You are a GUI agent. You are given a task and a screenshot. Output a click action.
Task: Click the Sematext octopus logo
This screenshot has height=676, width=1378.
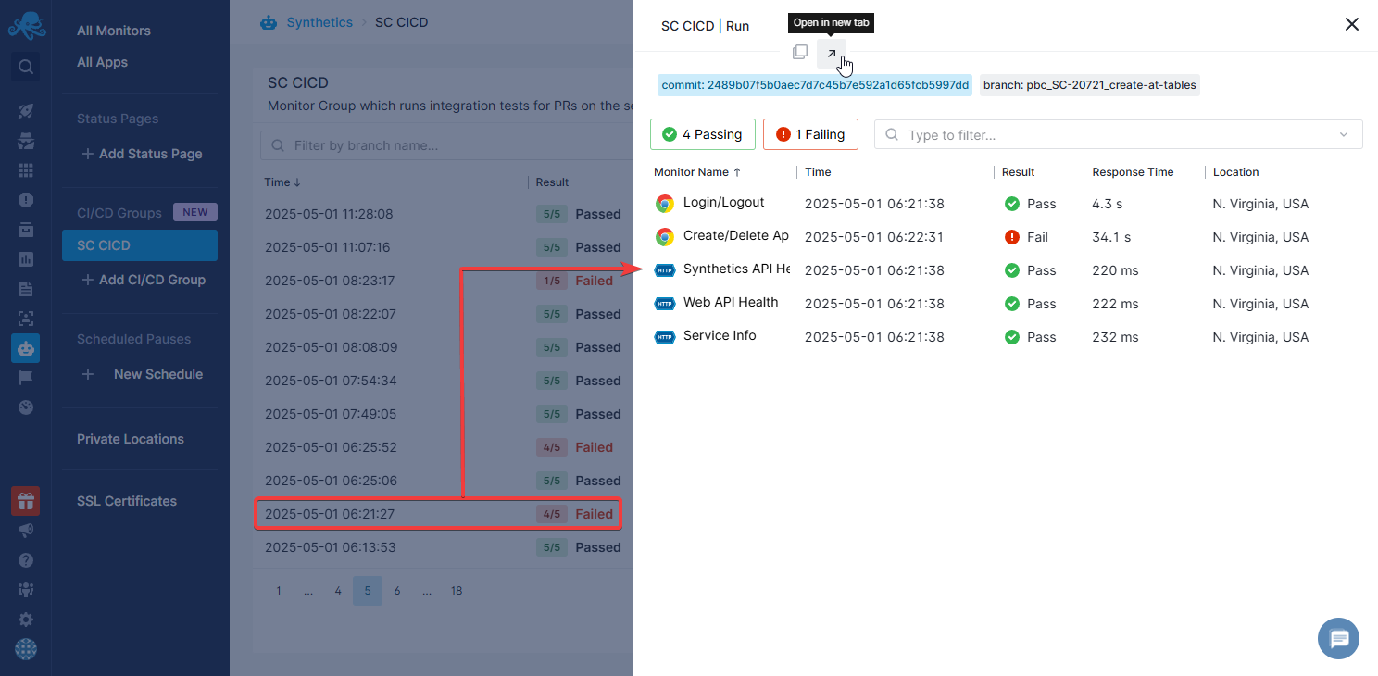tap(26, 24)
